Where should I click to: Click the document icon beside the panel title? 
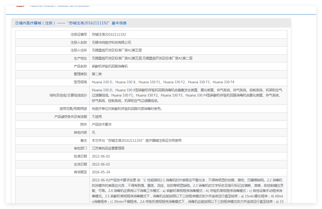(17, 23)
